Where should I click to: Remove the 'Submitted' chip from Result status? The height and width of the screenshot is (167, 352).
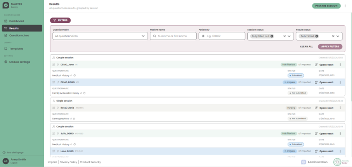click(x=317, y=36)
